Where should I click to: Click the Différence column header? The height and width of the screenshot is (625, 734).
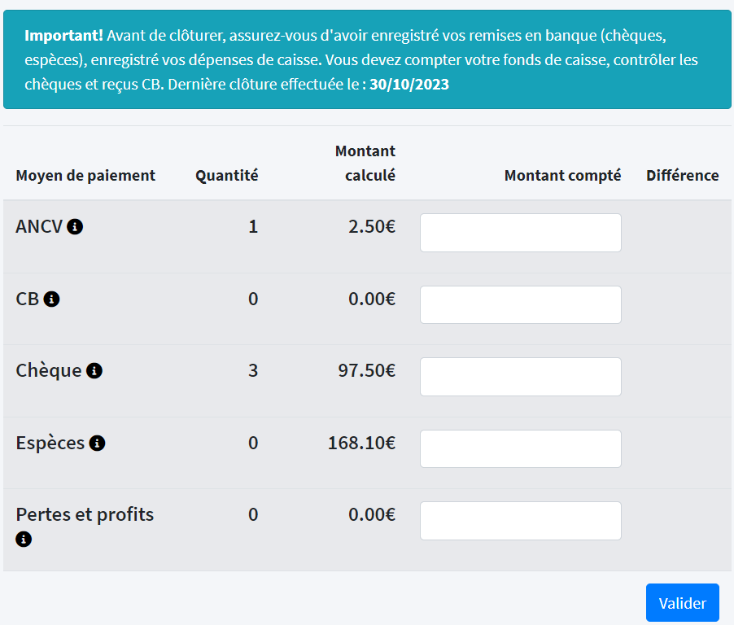coord(683,176)
